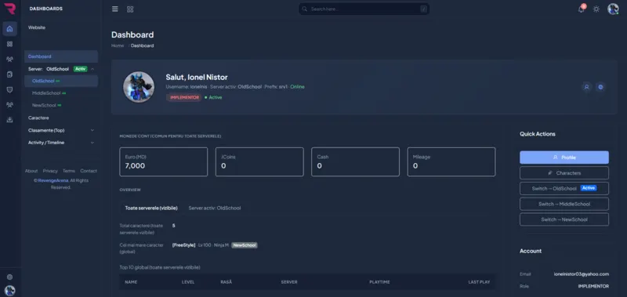
Task: Open the notifications bell
Action: click(x=582, y=9)
